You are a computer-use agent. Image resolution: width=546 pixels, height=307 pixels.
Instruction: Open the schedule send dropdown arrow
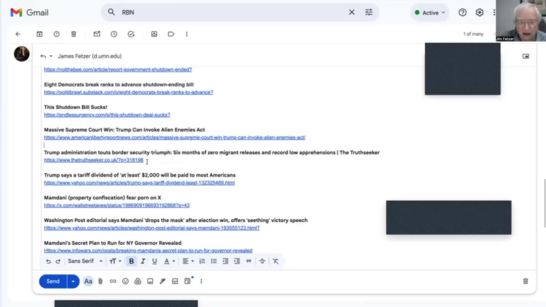click(73, 281)
